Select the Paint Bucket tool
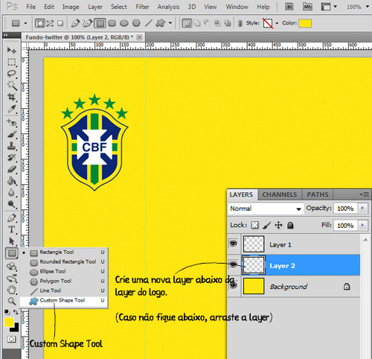 coord(11,181)
